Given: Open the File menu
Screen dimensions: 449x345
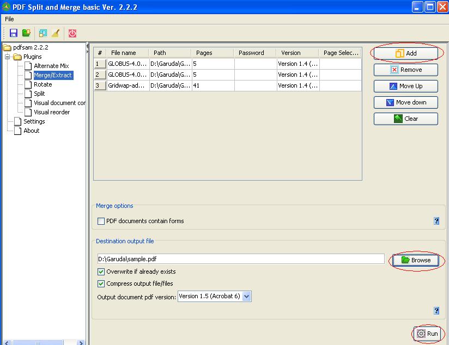Looking at the screenshot, I should (x=9, y=19).
